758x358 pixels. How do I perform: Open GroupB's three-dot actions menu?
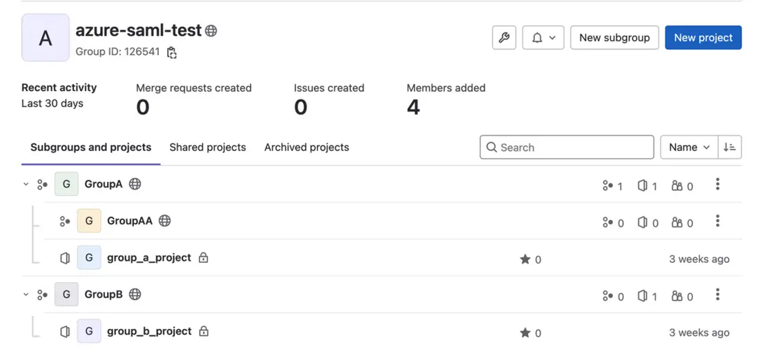point(718,295)
